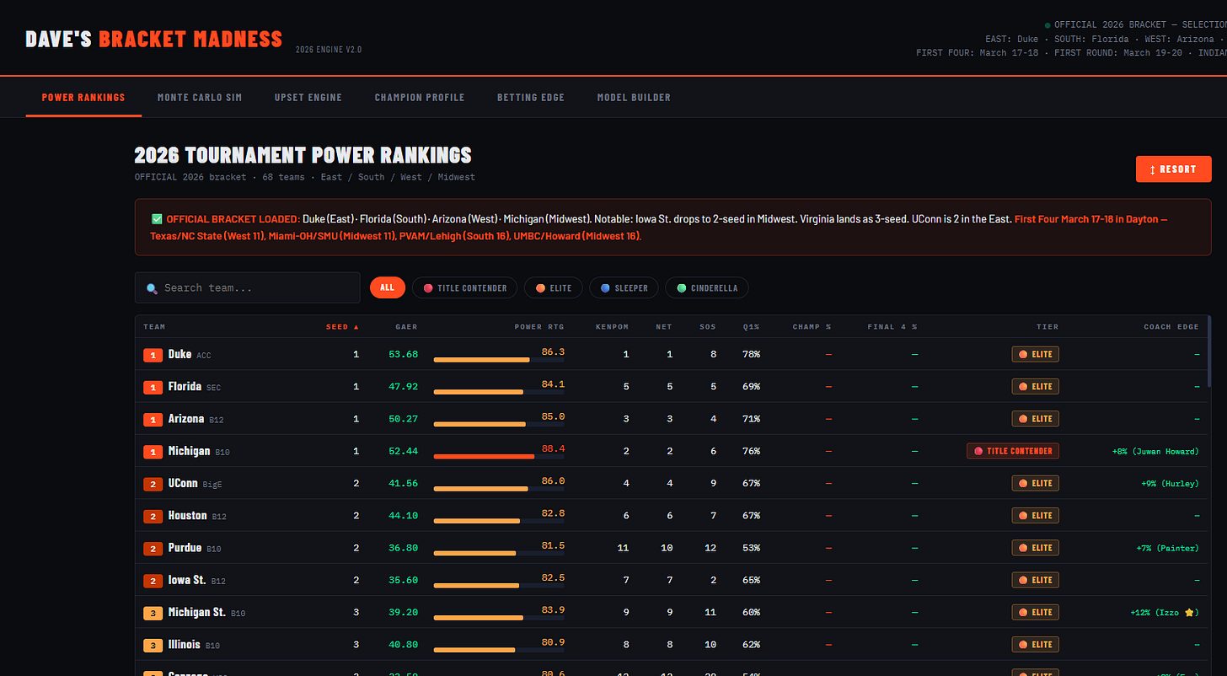The width and height of the screenshot is (1227, 676).
Task: Click Iowa St. seed 2 badge
Action: pos(153,581)
